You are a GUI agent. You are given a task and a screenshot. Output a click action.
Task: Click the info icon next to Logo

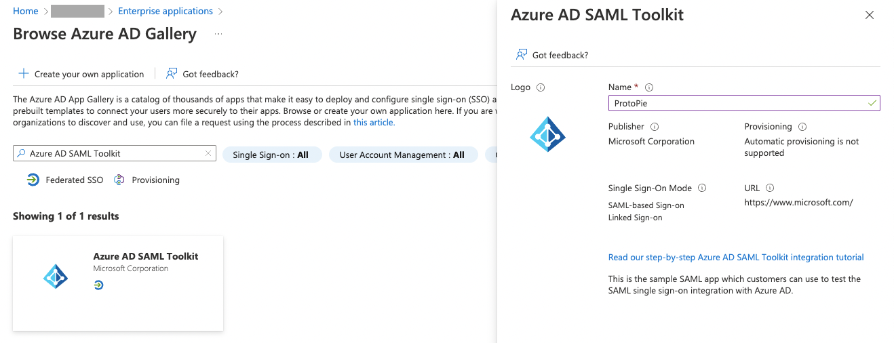click(x=541, y=87)
